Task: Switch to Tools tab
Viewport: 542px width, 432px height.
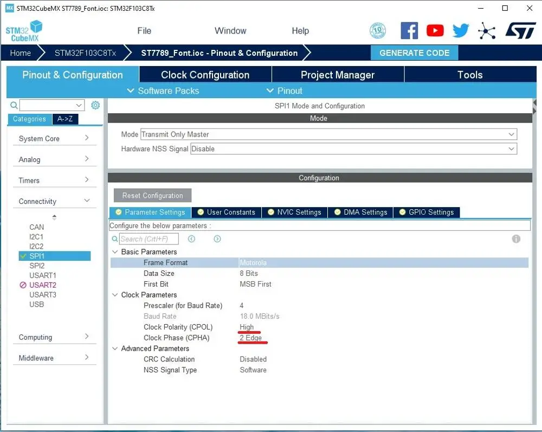Action: point(470,75)
